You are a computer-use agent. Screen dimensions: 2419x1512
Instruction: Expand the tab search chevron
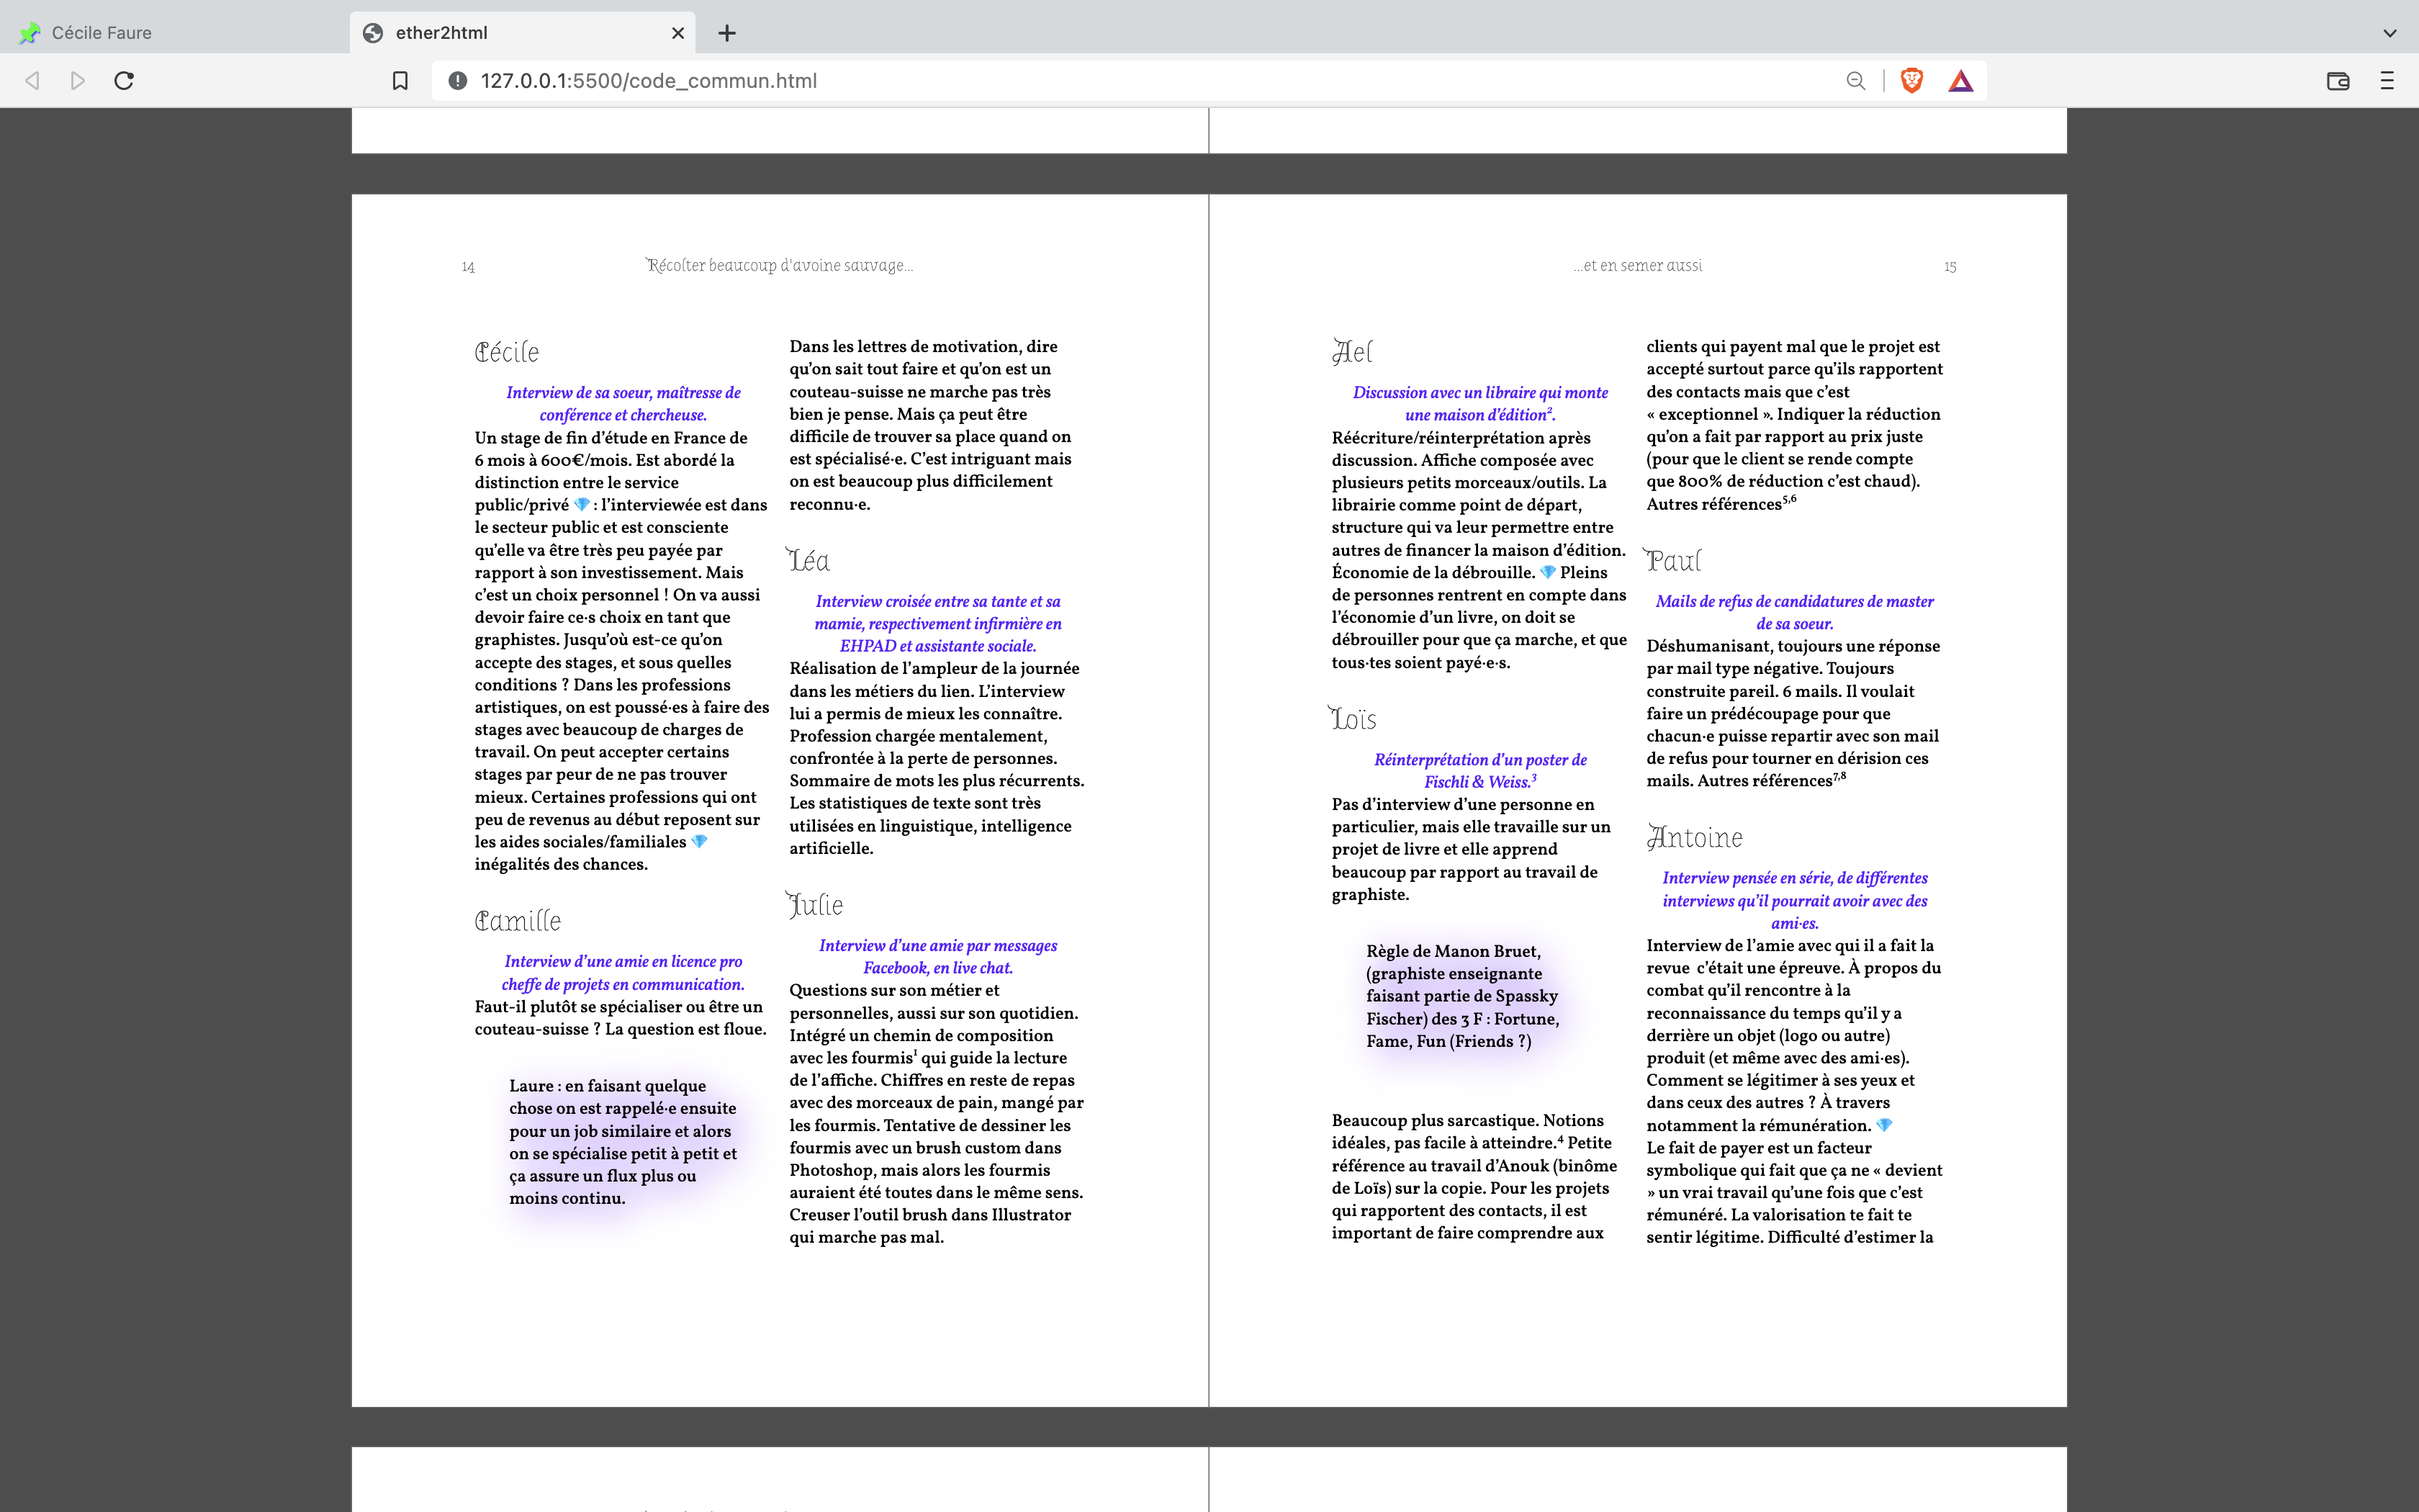(2389, 33)
